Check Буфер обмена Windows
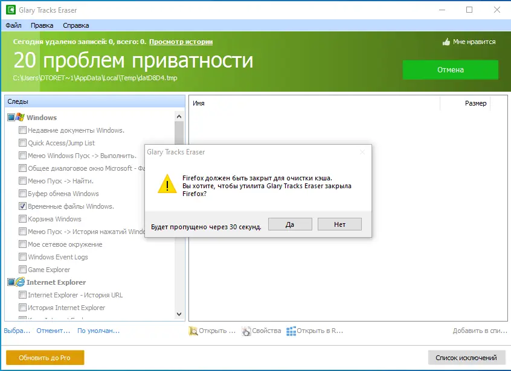This screenshot has width=511, height=371. (x=22, y=194)
